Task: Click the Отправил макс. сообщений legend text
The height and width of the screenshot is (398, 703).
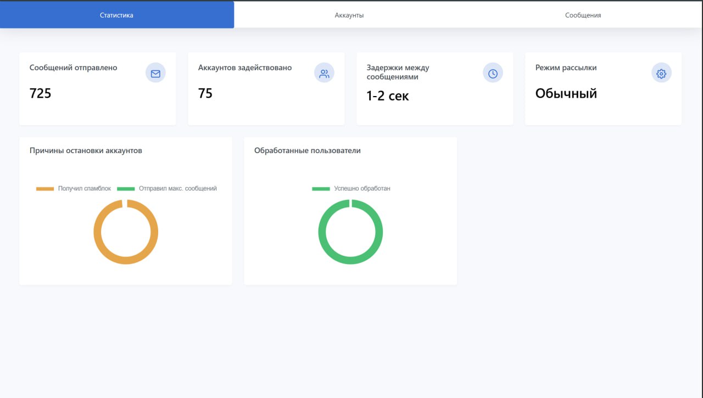Action: [x=178, y=188]
